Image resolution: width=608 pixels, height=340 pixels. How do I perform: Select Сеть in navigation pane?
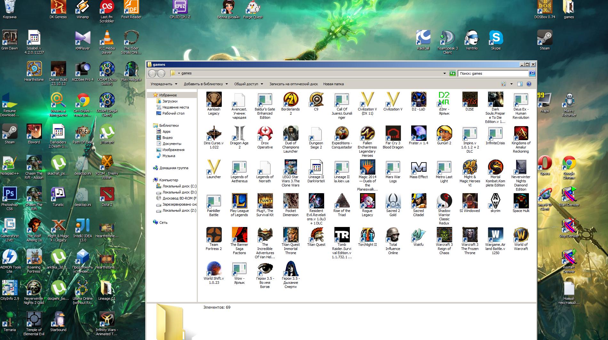163,223
